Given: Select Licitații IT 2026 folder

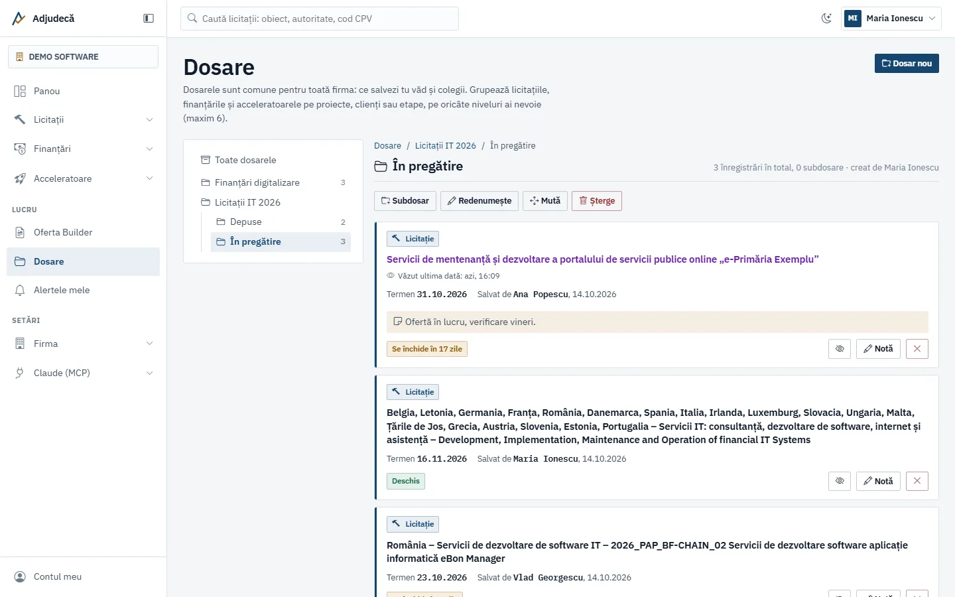Looking at the screenshot, I should 273,202.
